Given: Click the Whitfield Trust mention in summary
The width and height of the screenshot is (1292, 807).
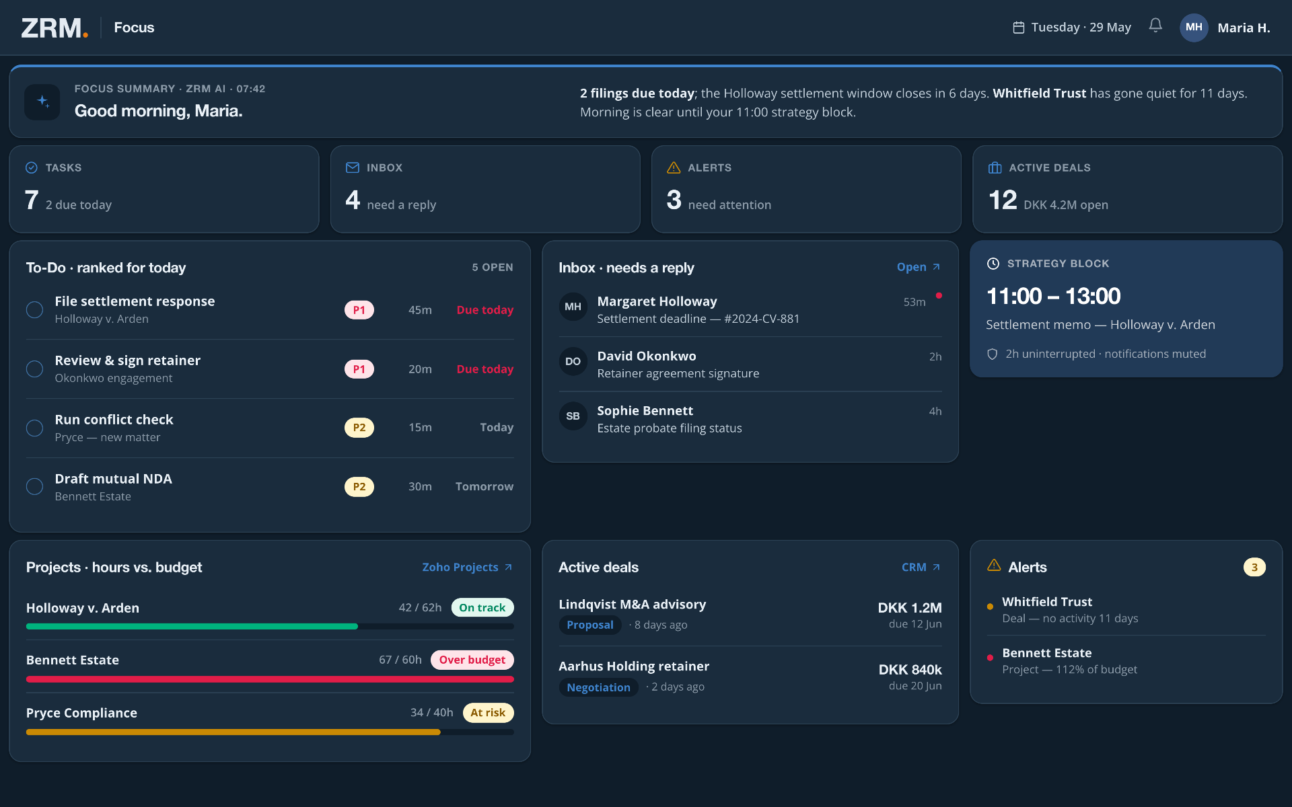Looking at the screenshot, I should click(1039, 93).
